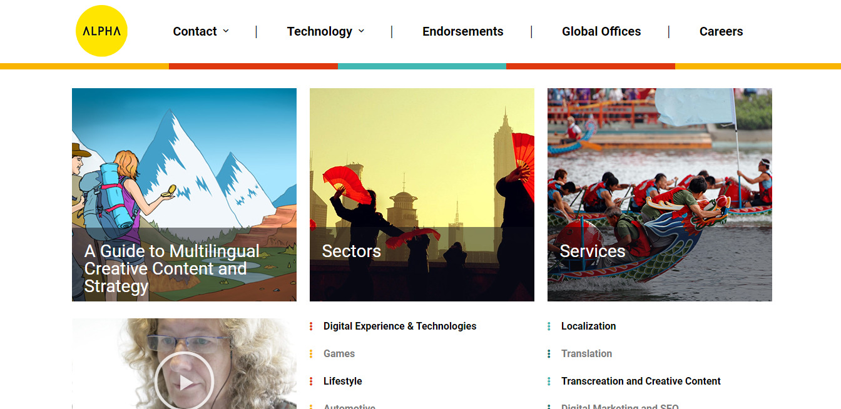This screenshot has width=841, height=409.
Task: Open Transcreation and Creative Content link
Action: 641,381
